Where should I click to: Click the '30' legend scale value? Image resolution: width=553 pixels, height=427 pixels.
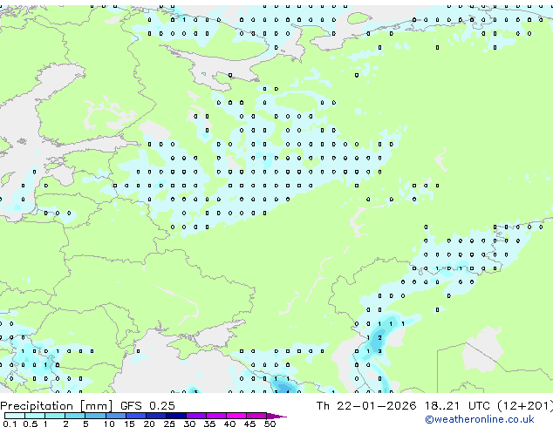(x=189, y=424)
